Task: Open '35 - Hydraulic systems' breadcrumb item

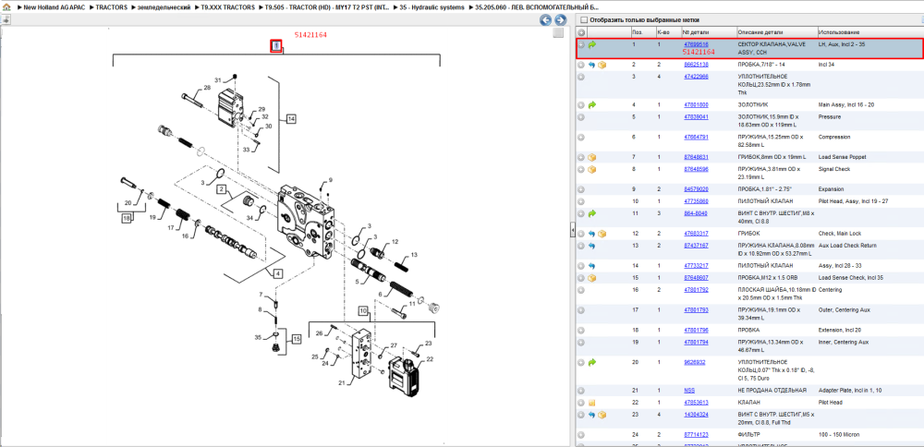Action: (x=432, y=7)
